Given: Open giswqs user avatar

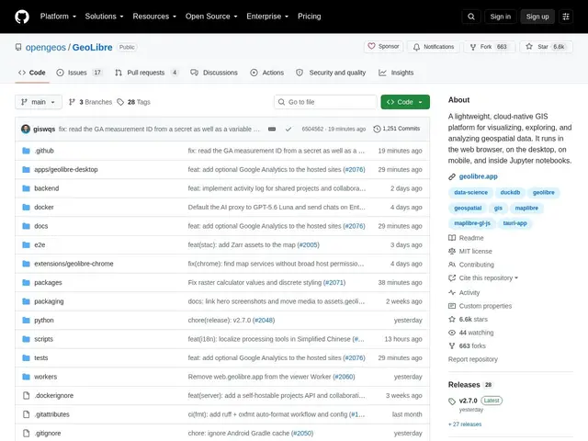Looking at the screenshot, I should point(26,129).
